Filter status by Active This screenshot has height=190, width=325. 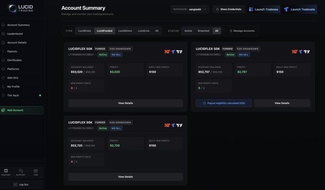(x=188, y=31)
